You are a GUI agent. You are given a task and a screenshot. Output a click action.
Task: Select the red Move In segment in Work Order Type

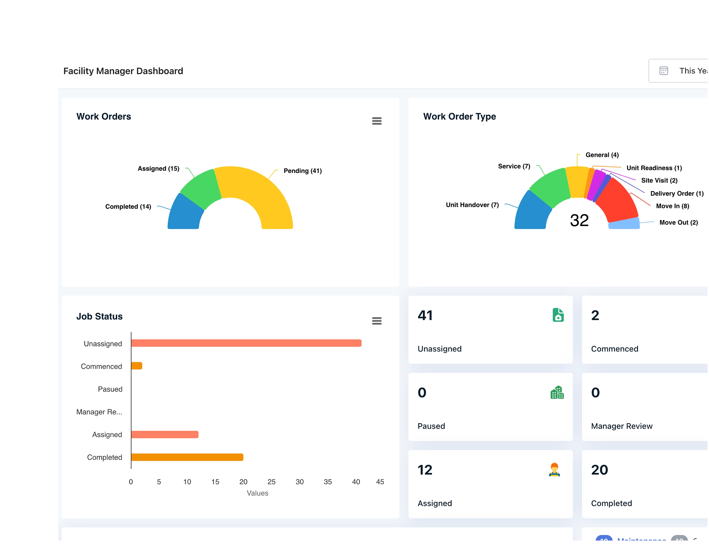point(617,201)
